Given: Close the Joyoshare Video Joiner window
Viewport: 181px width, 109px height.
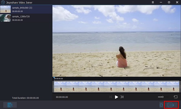Looking at the screenshot, I should (x=177, y=2).
